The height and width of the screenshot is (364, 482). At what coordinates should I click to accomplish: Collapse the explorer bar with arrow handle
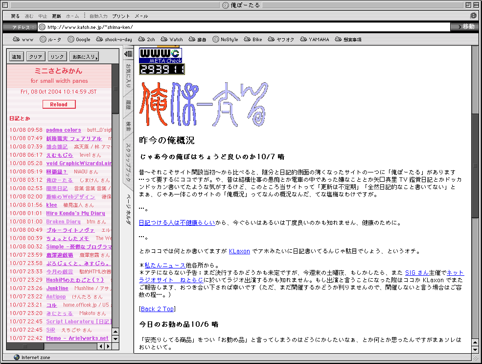tap(129, 53)
